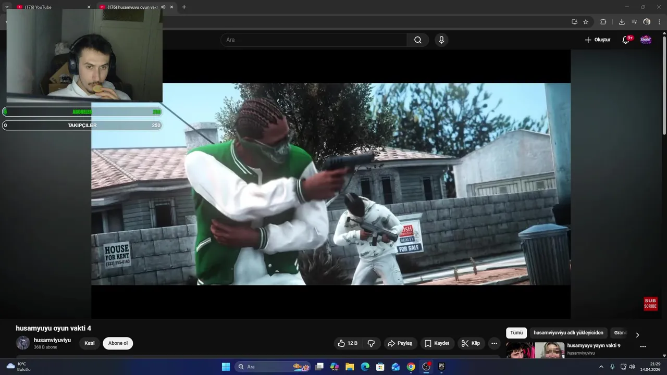This screenshot has height=375, width=667.
Task: Open Microsoft Edge from the taskbar
Action: pos(365,367)
